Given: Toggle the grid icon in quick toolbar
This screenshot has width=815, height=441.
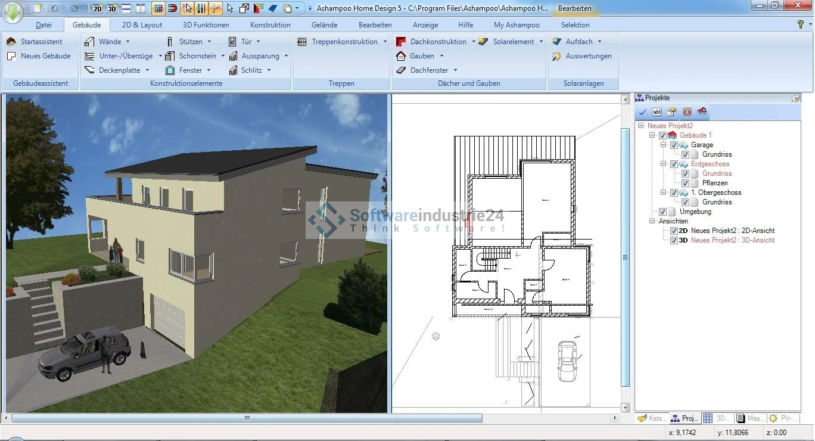Looking at the screenshot, I should [158, 8].
